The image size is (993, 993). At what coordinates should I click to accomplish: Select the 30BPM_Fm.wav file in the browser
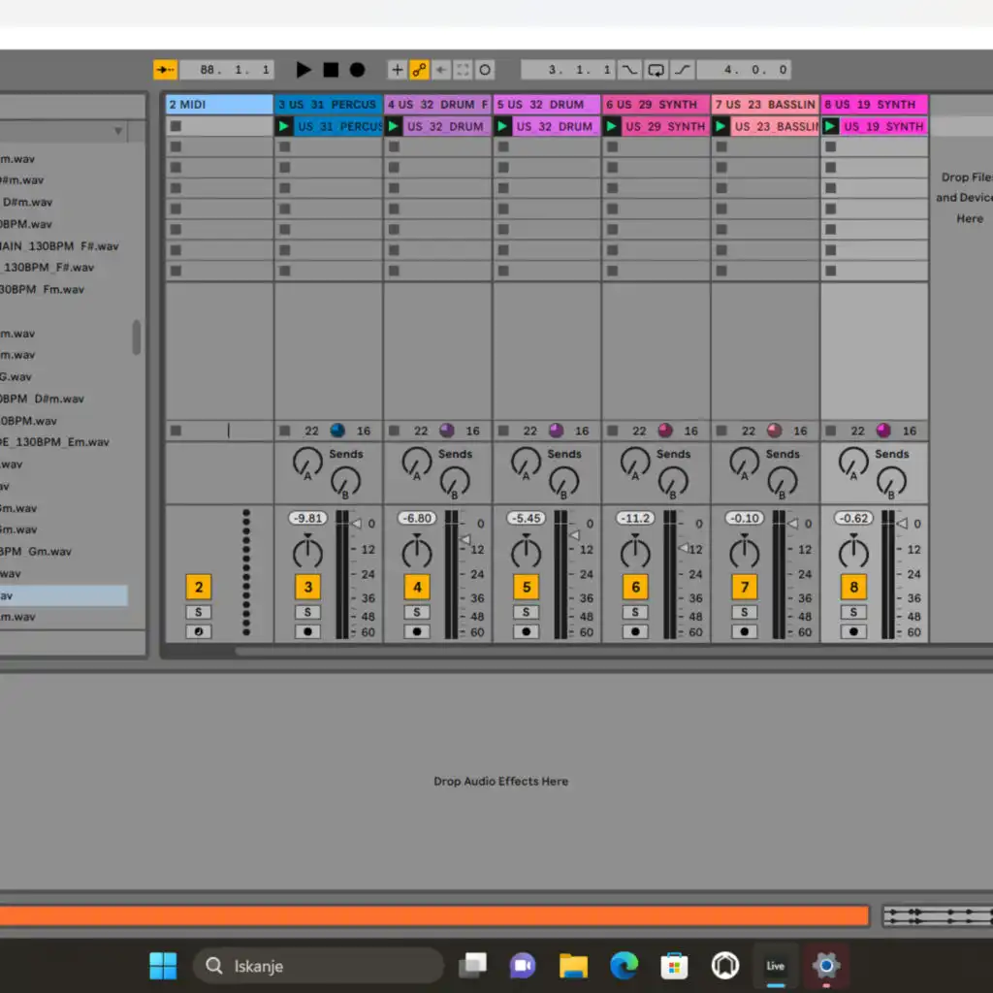click(42, 289)
